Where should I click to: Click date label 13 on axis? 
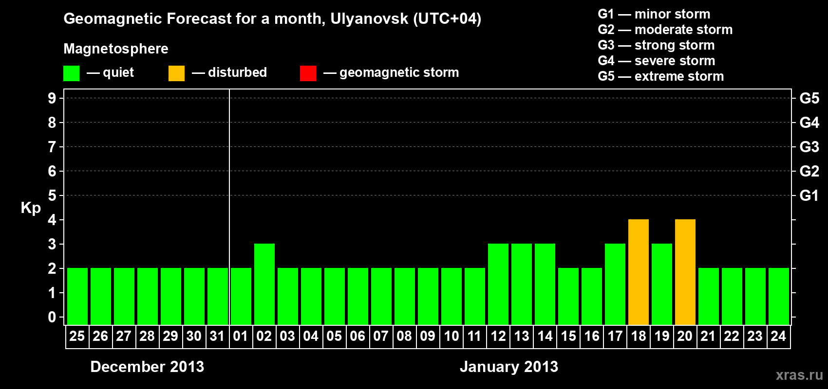click(522, 336)
